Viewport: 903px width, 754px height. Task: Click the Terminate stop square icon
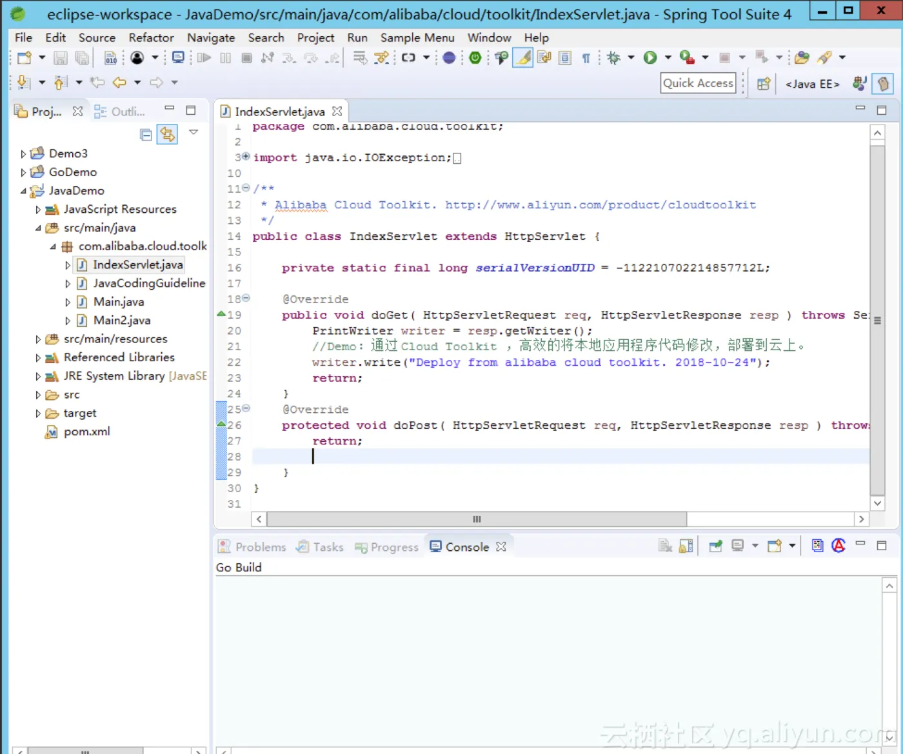(x=246, y=58)
